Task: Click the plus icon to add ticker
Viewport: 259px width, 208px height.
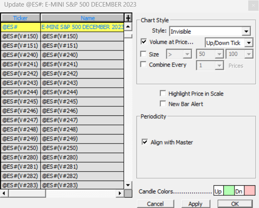Action: coord(128,18)
